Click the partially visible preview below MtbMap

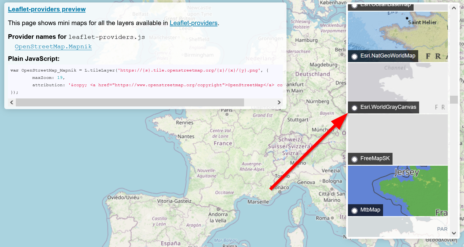coord(397,227)
